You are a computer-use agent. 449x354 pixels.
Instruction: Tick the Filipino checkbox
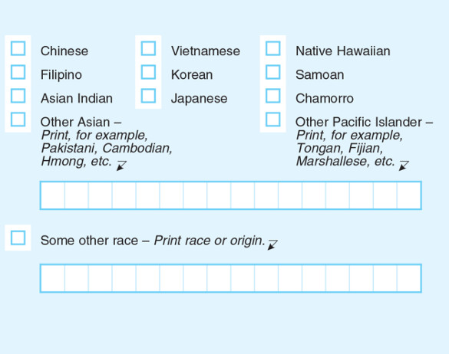pos(18,72)
